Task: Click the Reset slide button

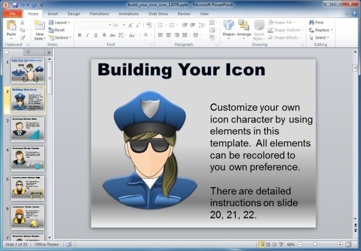Action: pos(57,30)
